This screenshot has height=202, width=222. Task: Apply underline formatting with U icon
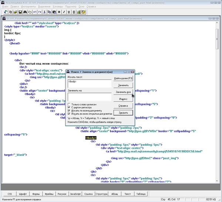[x=69, y=12]
